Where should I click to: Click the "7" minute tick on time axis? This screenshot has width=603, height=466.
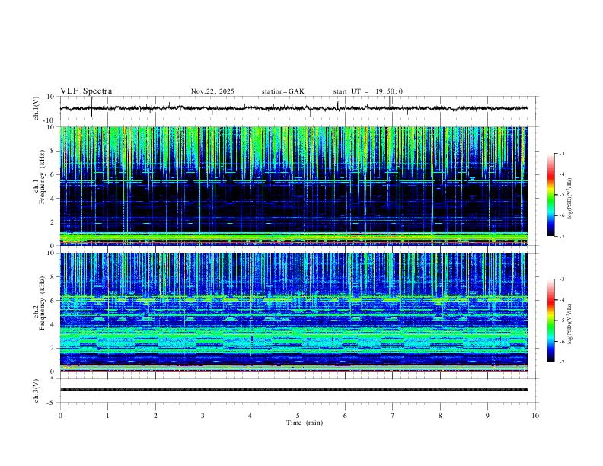392,416
